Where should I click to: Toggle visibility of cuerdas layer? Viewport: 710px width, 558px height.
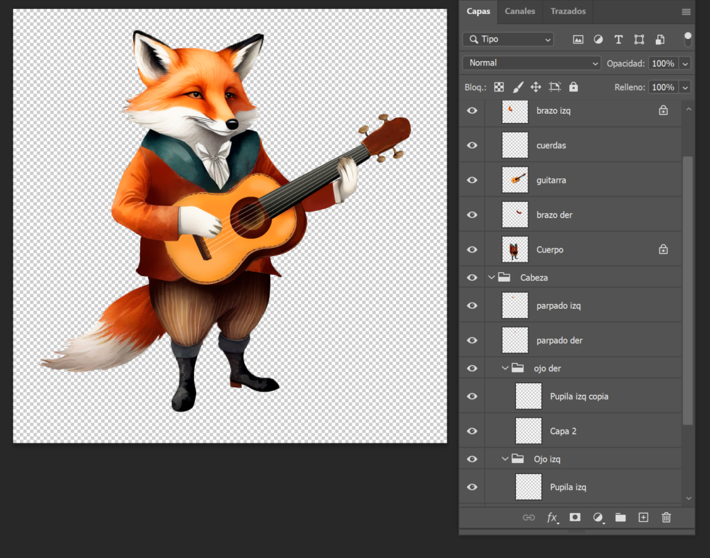472,145
